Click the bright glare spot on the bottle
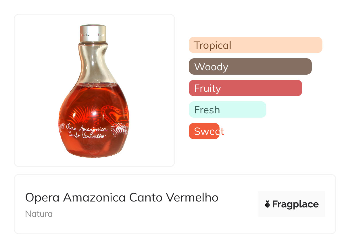 93,113
